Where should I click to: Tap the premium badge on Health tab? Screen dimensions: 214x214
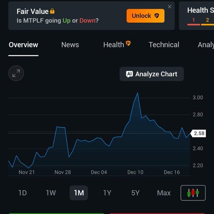pos(128,43)
